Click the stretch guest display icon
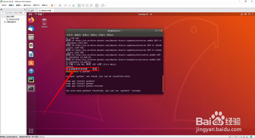255x138 pixels. tap(103, 5)
